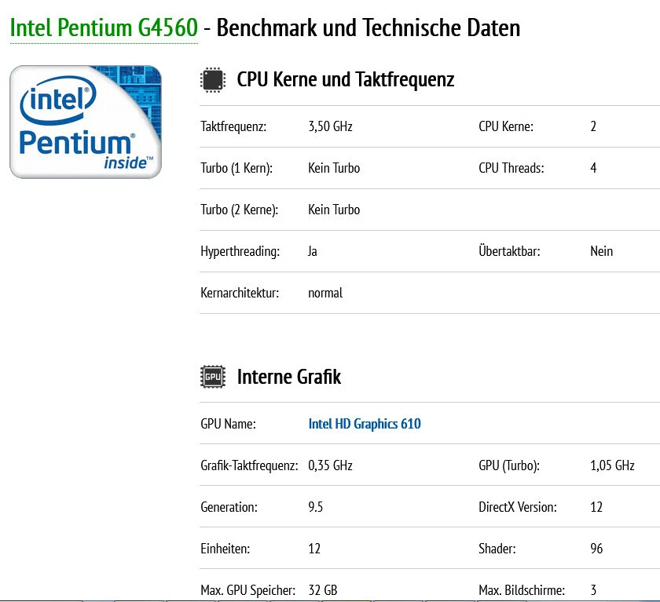Click the CPU chip icon beside section heading
Viewport: 660px width, 602px height.
pos(211,79)
